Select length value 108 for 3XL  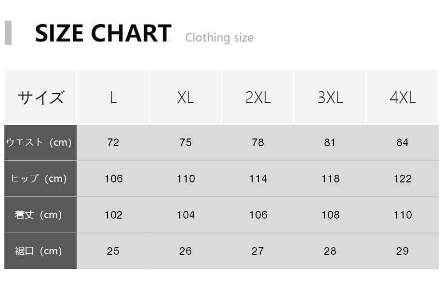330,215
